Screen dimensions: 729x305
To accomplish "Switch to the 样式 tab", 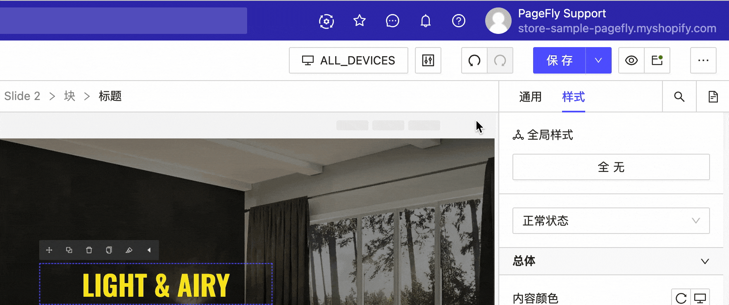I will [x=574, y=97].
